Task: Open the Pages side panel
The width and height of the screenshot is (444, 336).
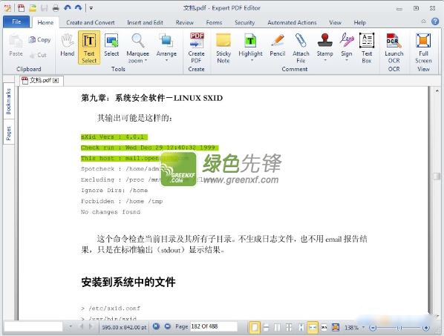Action: point(8,133)
